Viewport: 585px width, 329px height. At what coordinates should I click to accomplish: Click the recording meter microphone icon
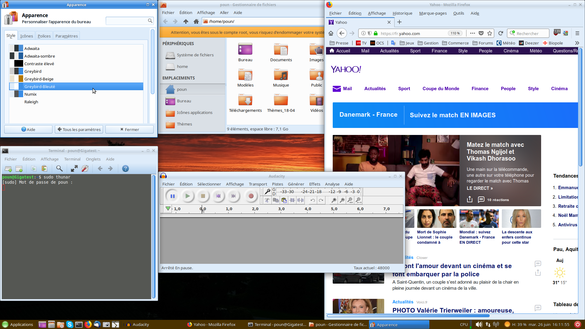(267, 192)
